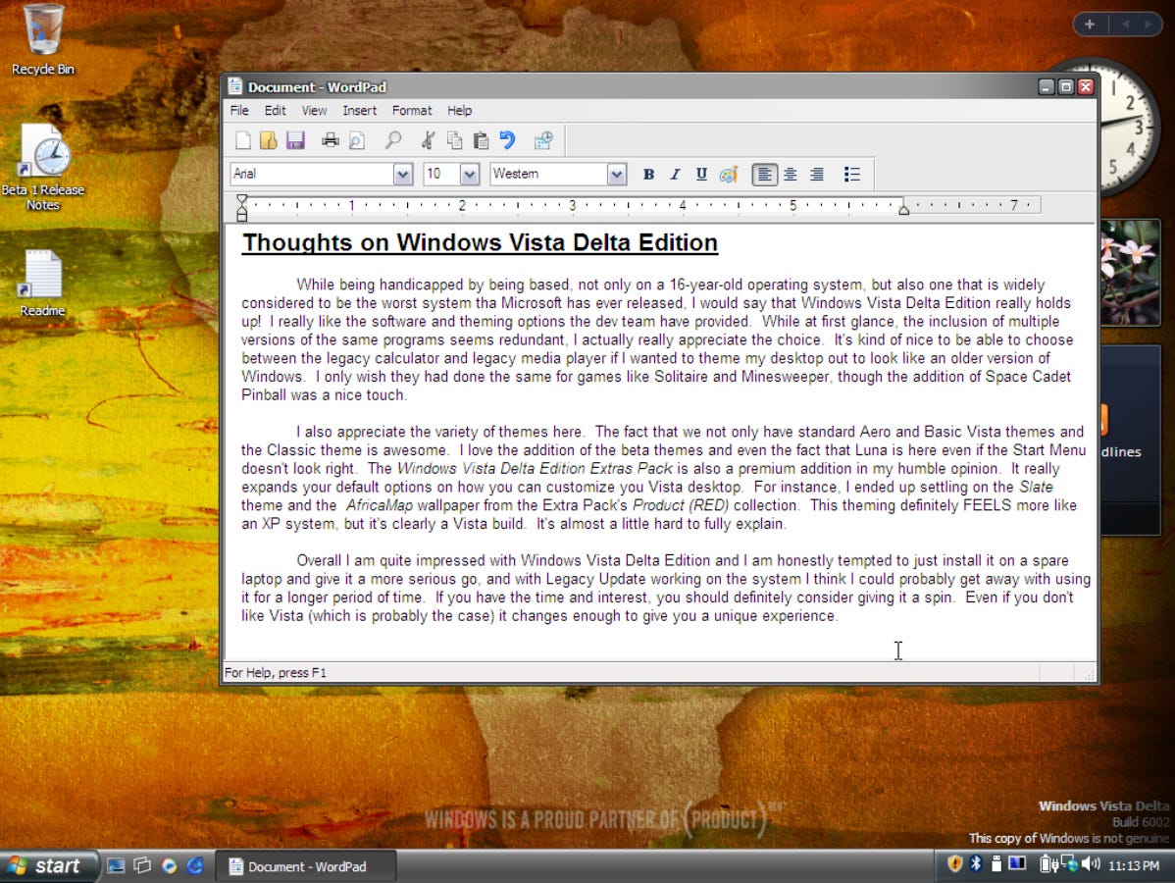Undo the last edit with the blue arrow
Screen dimensions: 1175x883
pyautogui.click(x=507, y=140)
